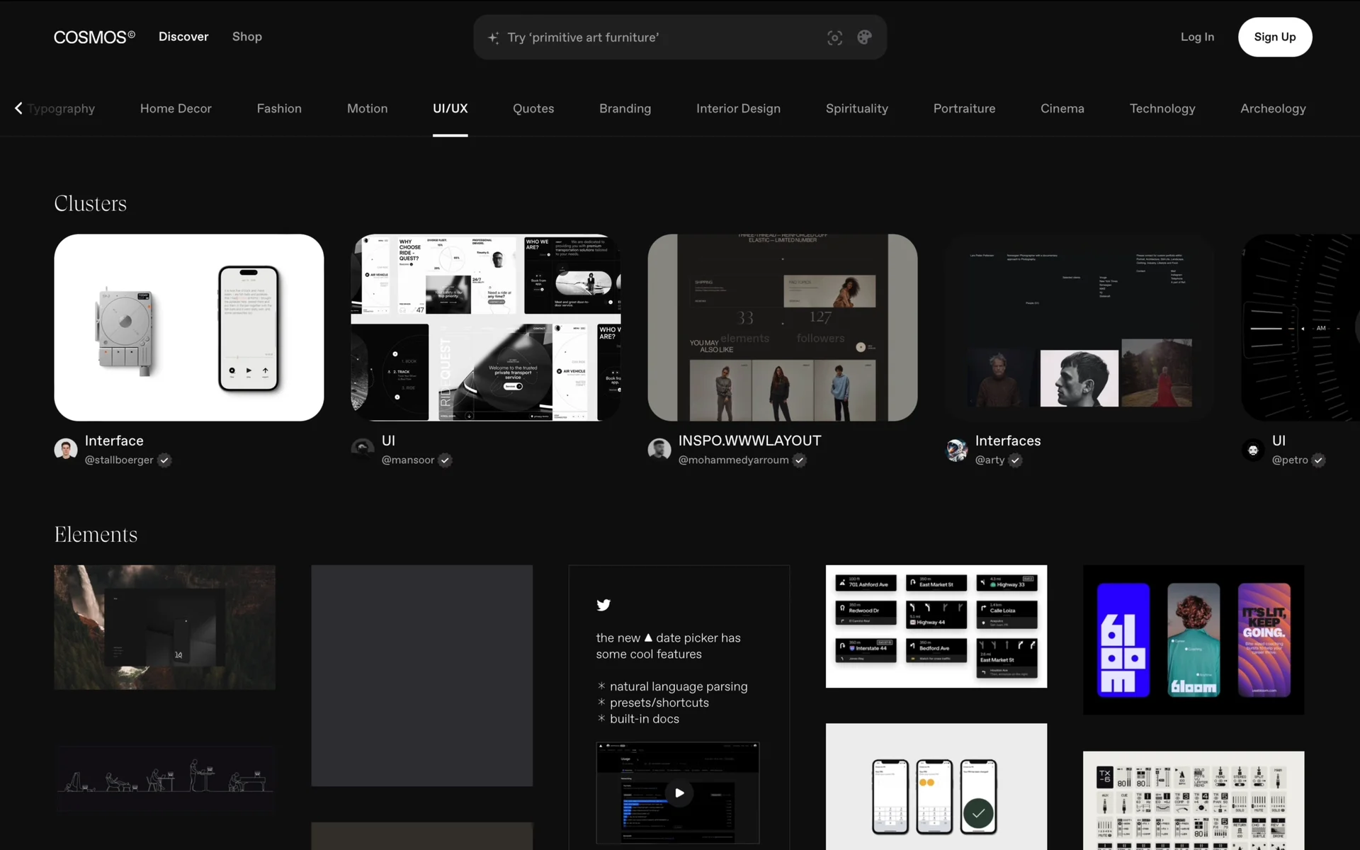
Task: Click the sparkle icon in search bar
Action: click(x=494, y=38)
